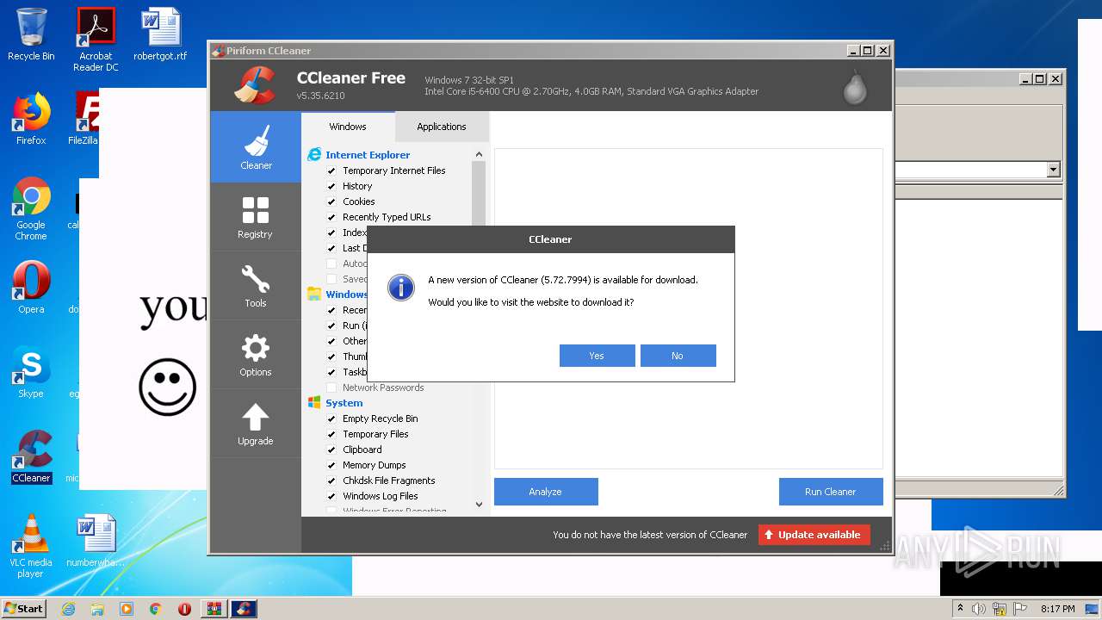Screen dimensions: 1102x620
Task: Open the Upgrade arrow in the sidebar
Action: 256,424
